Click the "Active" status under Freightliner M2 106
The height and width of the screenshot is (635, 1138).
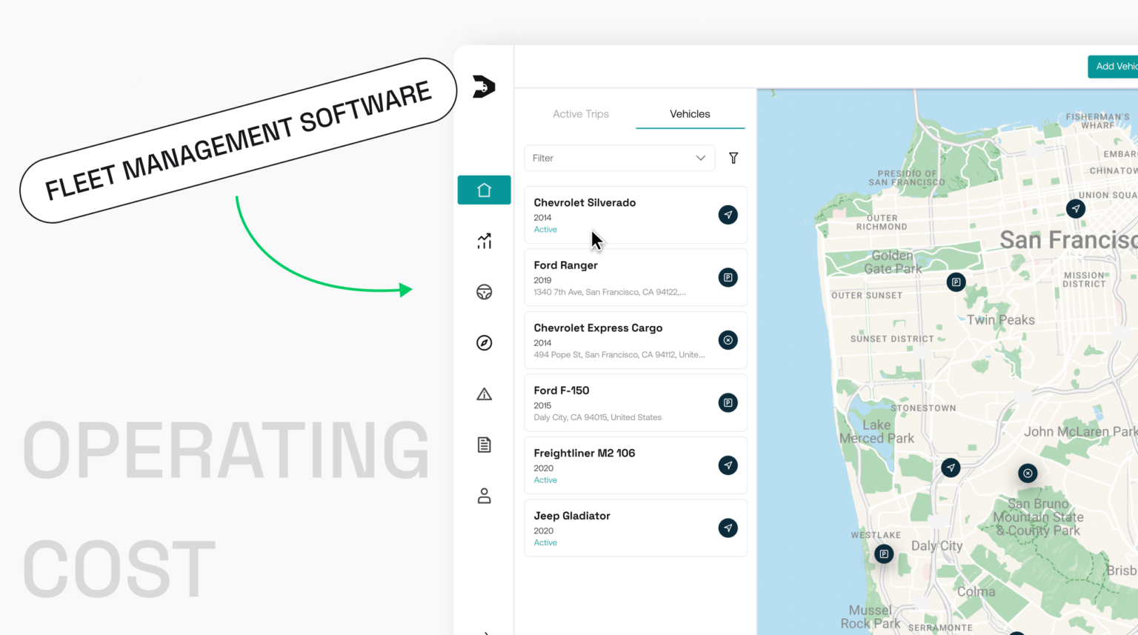(x=545, y=480)
